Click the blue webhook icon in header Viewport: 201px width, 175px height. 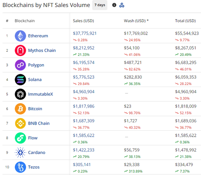pos(122,5)
